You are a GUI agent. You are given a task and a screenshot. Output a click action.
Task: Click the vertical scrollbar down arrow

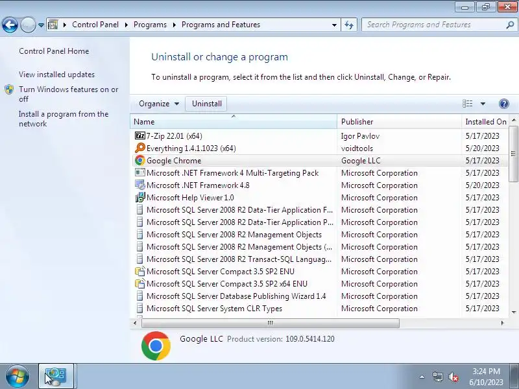(x=513, y=312)
